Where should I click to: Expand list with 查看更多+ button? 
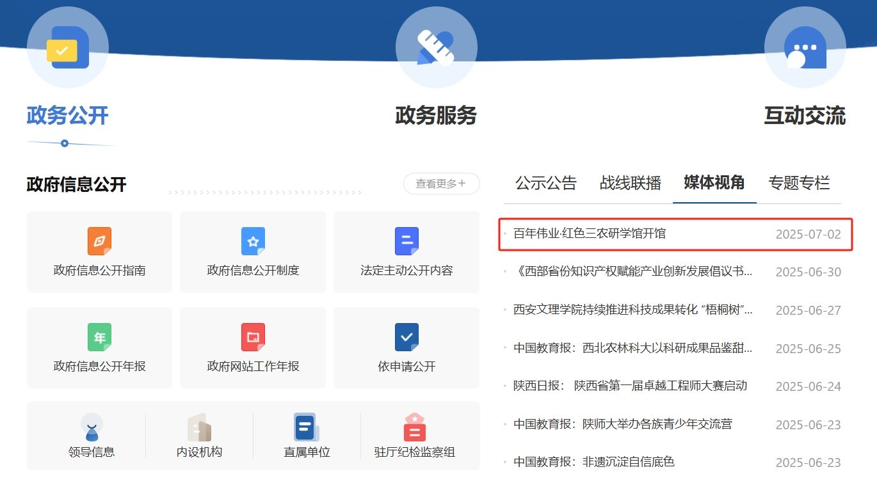click(441, 184)
